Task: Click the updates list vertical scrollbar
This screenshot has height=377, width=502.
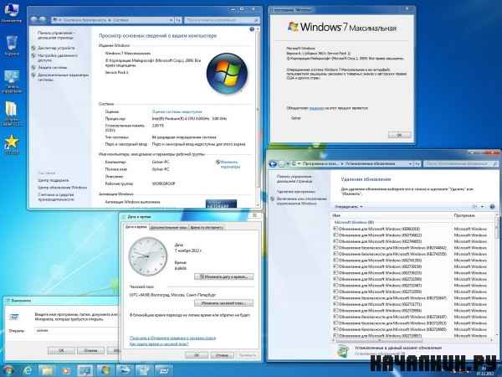Action: [x=497, y=277]
